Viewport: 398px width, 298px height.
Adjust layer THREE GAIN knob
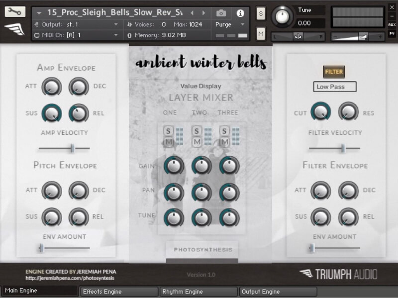pos(229,166)
